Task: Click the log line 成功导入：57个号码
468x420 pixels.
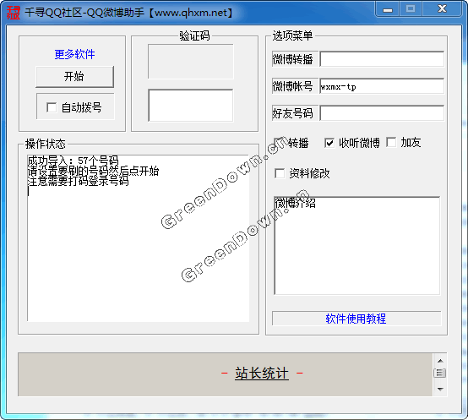Action: tap(73, 161)
